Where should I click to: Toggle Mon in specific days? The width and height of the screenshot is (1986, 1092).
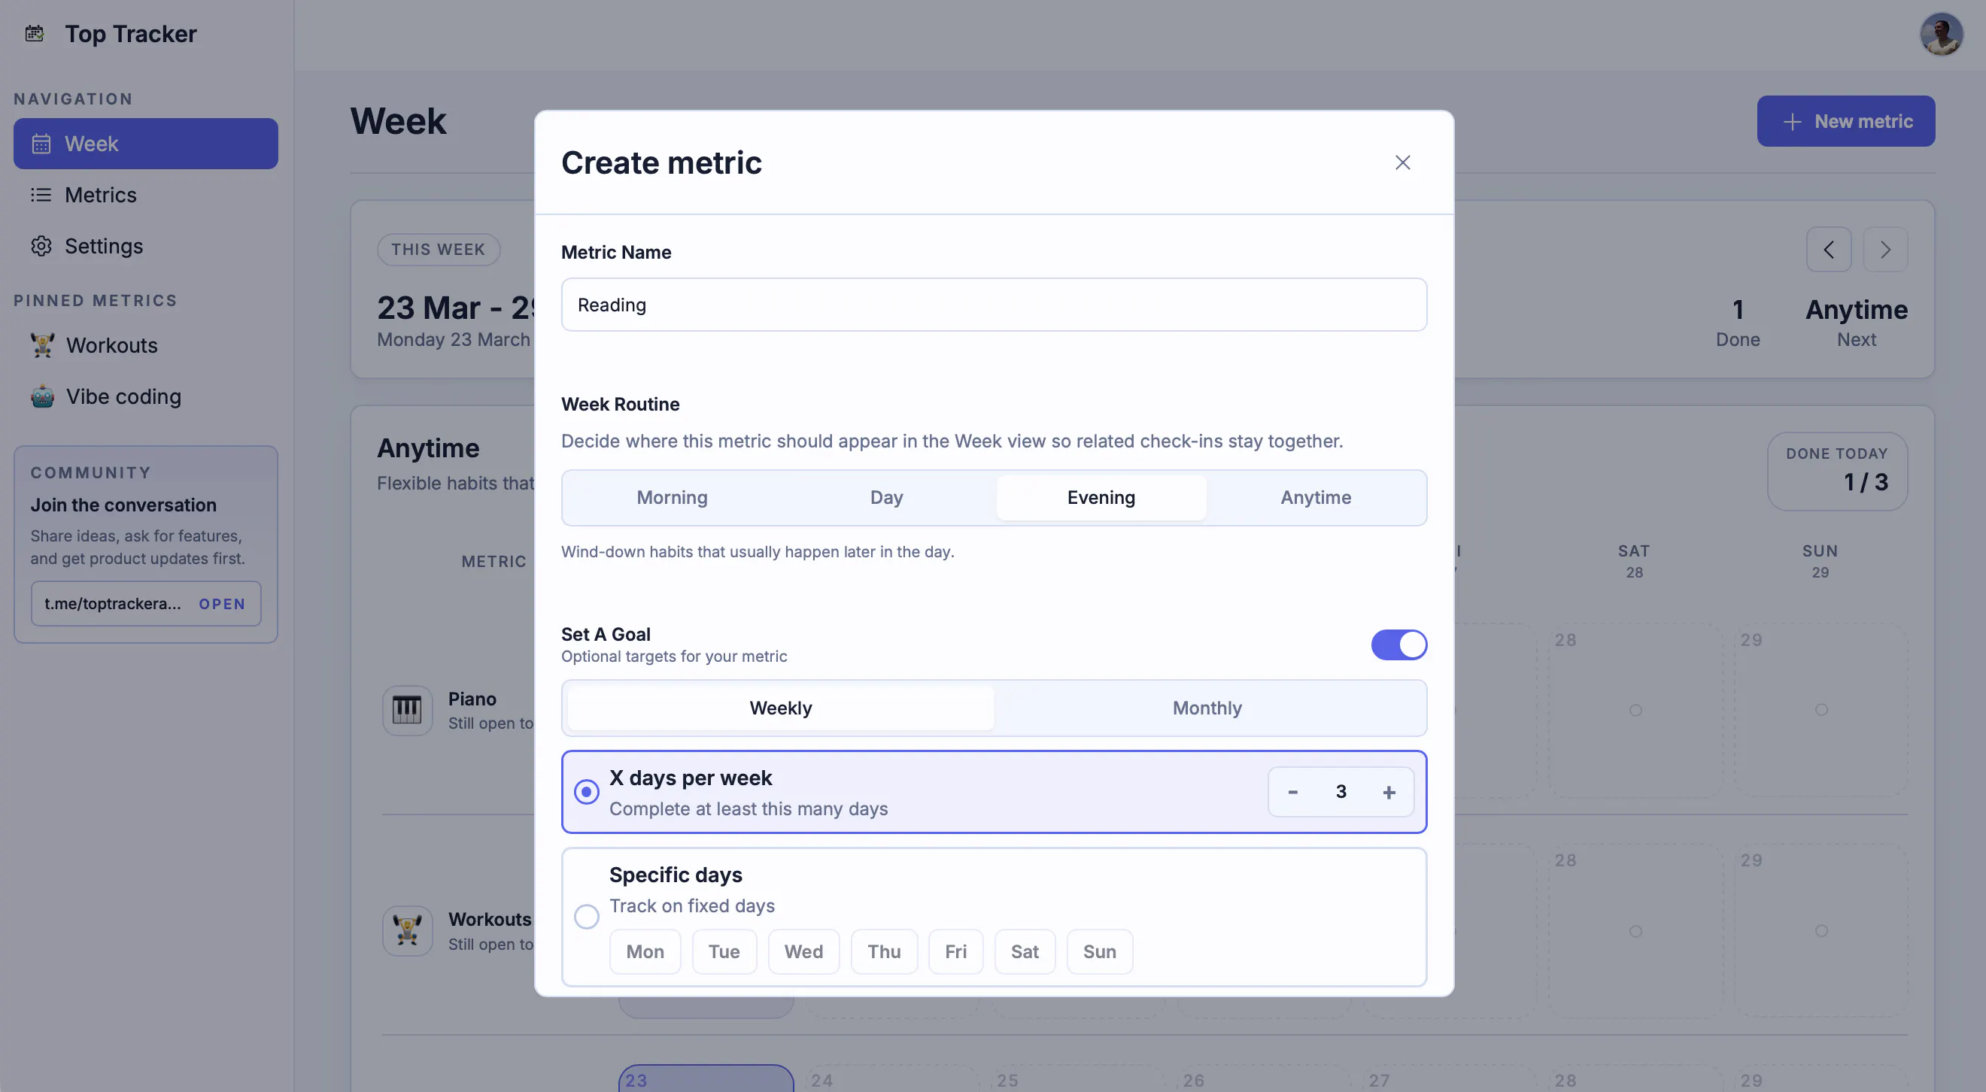[x=645, y=952]
